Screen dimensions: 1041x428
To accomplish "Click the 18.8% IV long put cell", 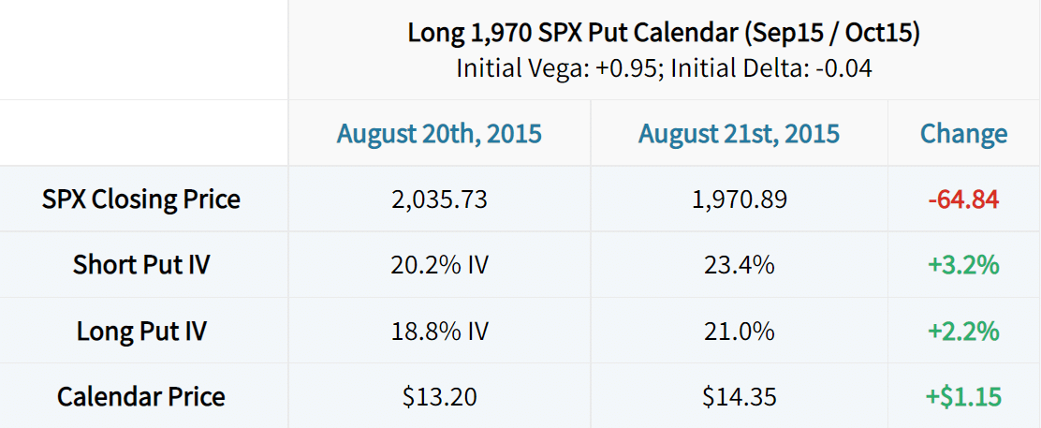I will [439, 331].
